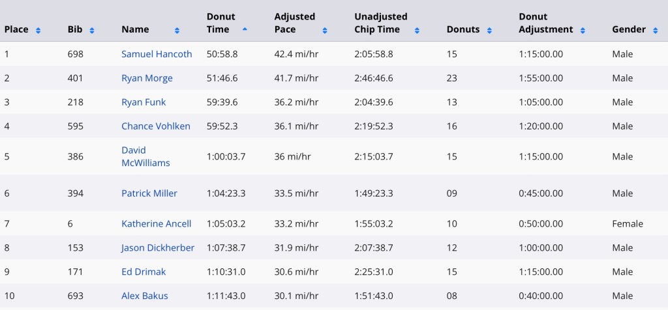This screenshot has height=310, width=668.
Task: Open Katherine Ancell's result page
Action: coord(157,223)
